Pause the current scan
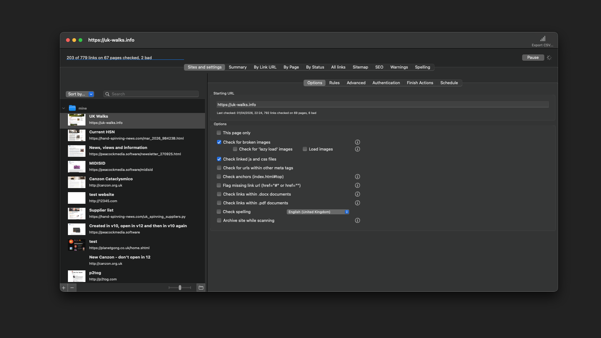 click(x=533, y=58)
